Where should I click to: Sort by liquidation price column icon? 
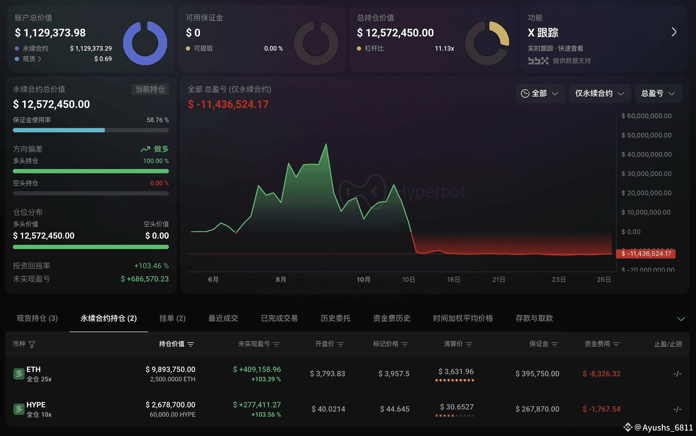click(469, 344)
